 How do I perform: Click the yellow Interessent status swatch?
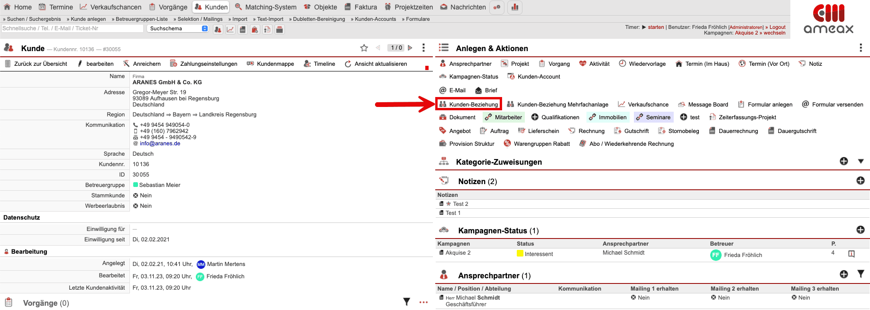coord(520,254)
